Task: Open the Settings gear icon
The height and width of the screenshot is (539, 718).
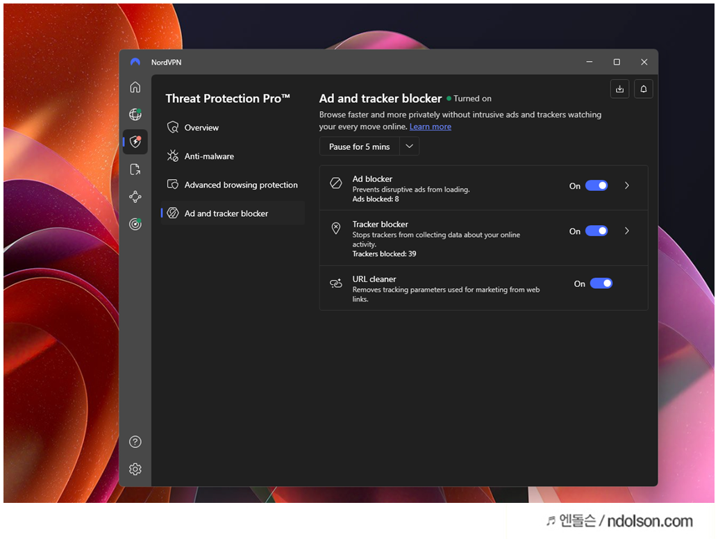Action: coord(135,469)
